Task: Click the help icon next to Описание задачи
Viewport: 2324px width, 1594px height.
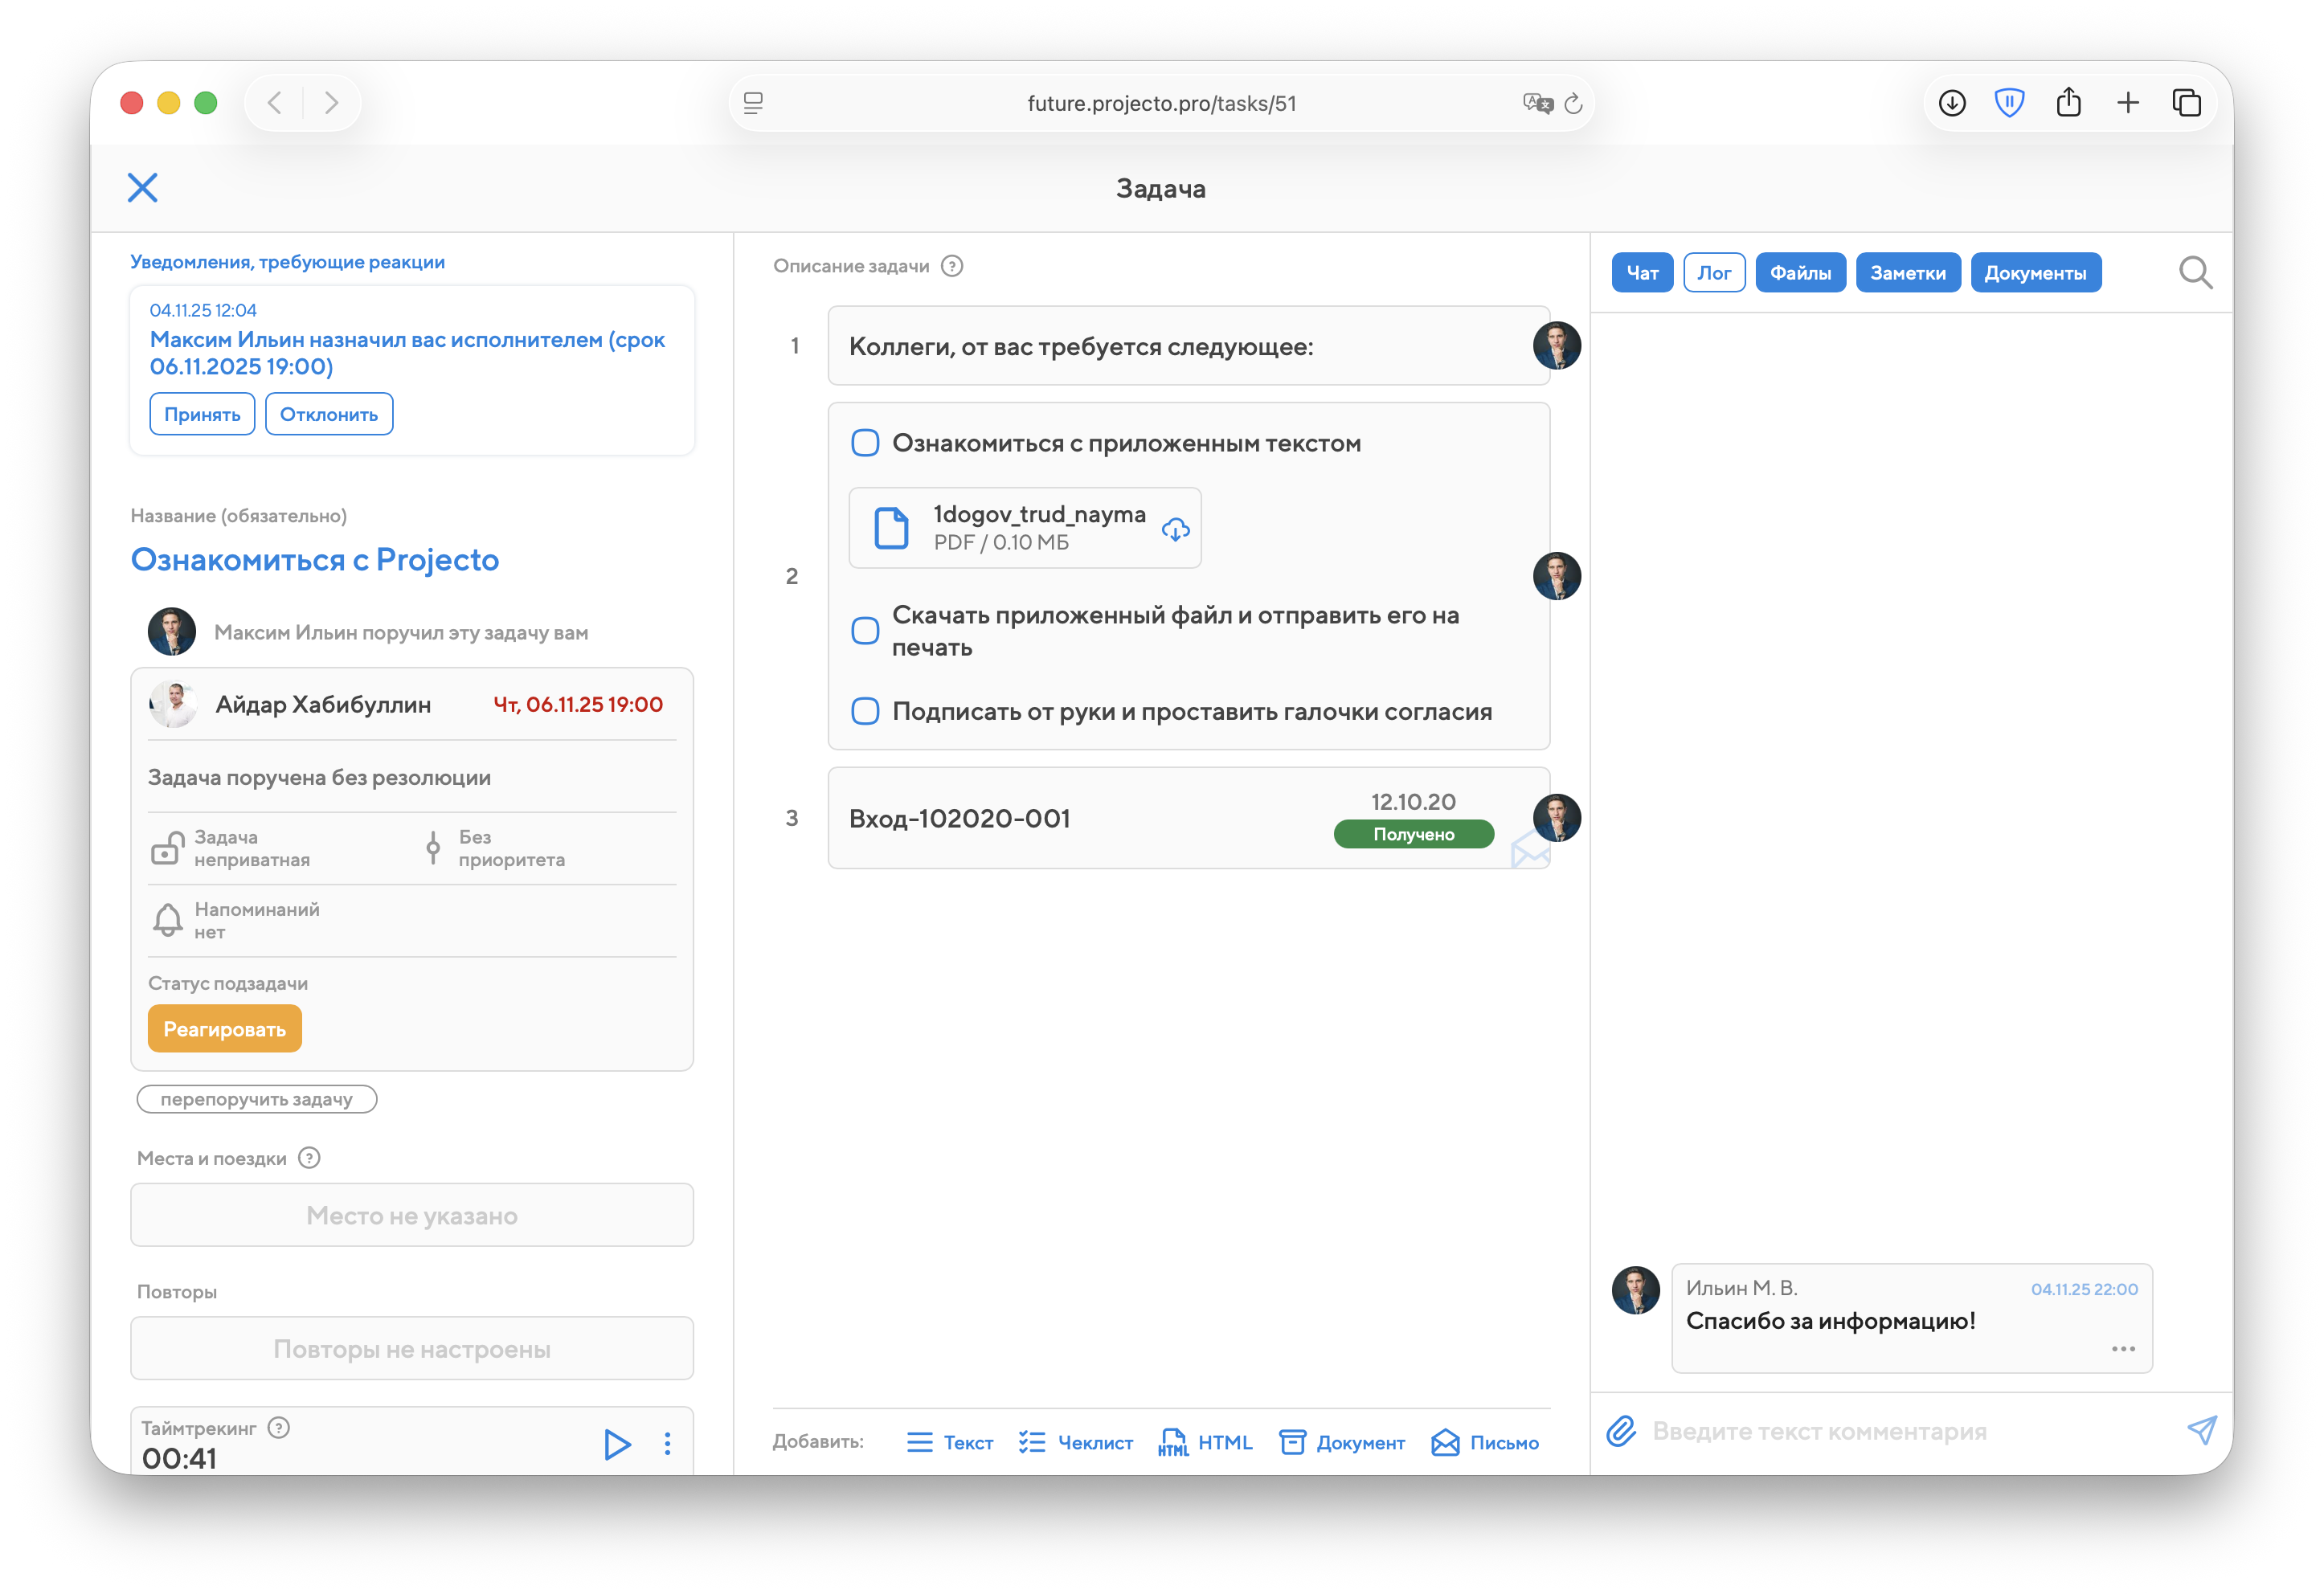Action: (x=952, y=266)
